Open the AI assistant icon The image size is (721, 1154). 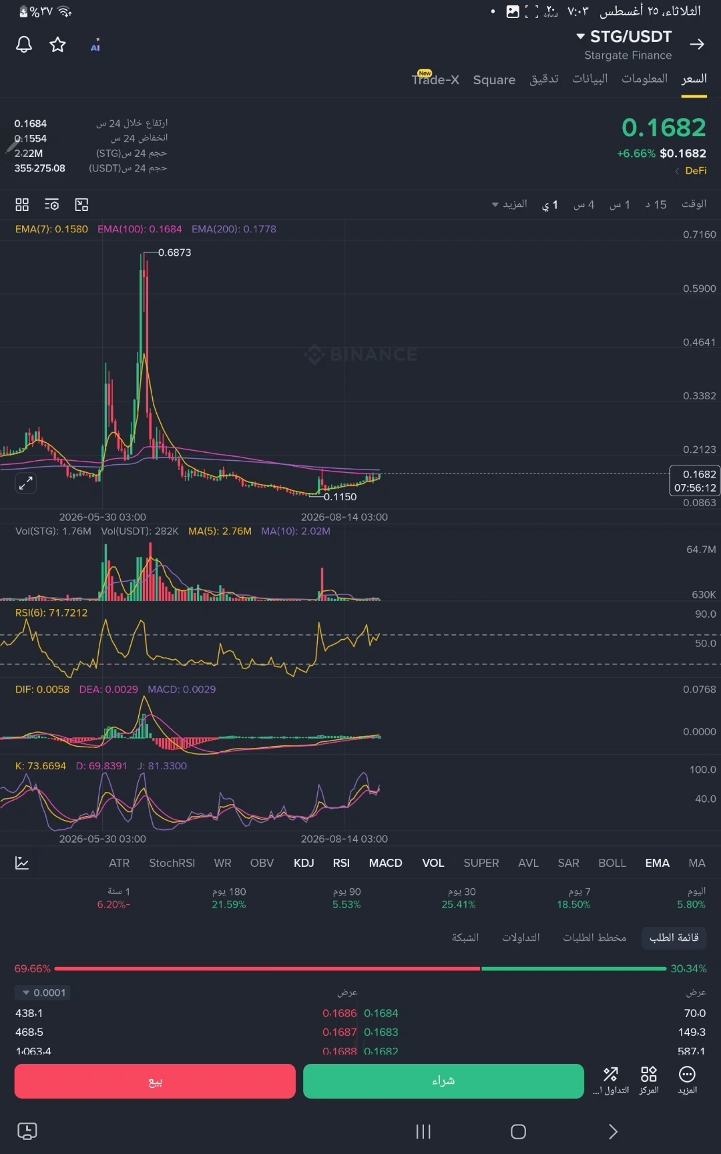coord(95,45)
